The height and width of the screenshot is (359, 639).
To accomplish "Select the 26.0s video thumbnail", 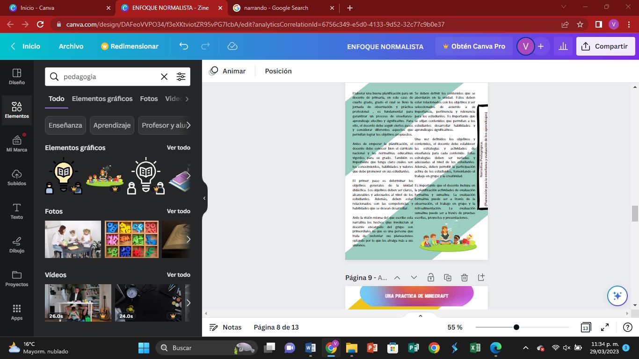I will tap(78, 303).
